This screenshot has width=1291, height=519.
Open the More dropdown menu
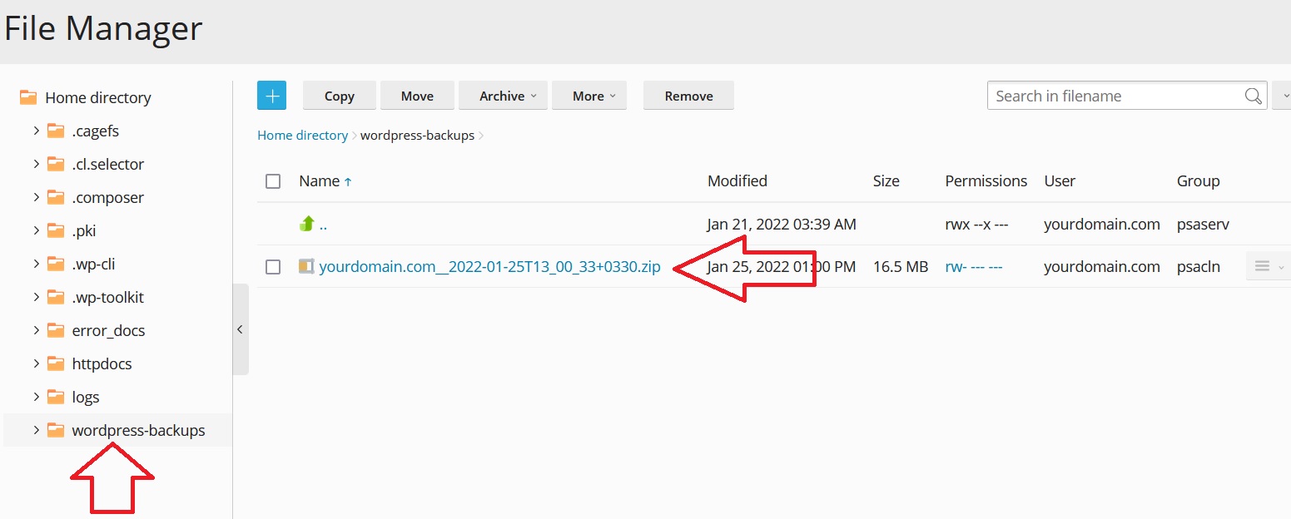(x=588, y=96)
